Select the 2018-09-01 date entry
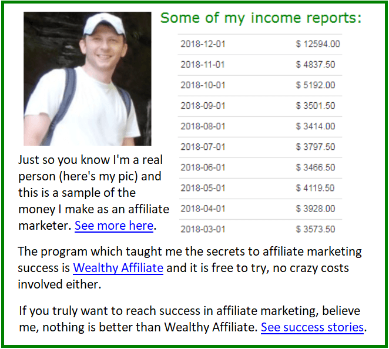The height and width of the screenshot is (349, 389). pyautogui.click(x=203, y=106)
